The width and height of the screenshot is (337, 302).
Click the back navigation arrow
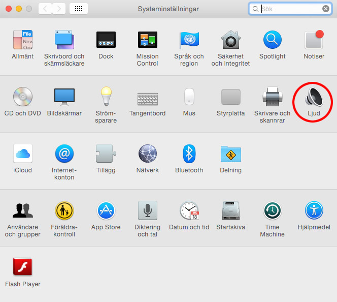click(45, 9)
